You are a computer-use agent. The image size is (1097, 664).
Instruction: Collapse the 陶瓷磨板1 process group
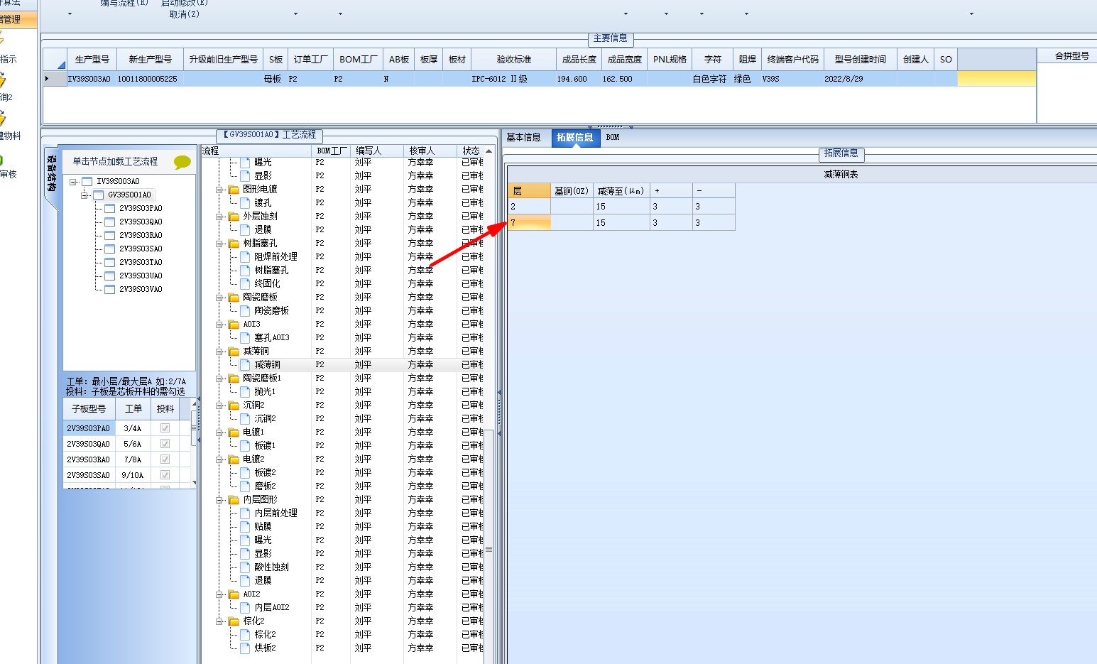pos(220,379)
